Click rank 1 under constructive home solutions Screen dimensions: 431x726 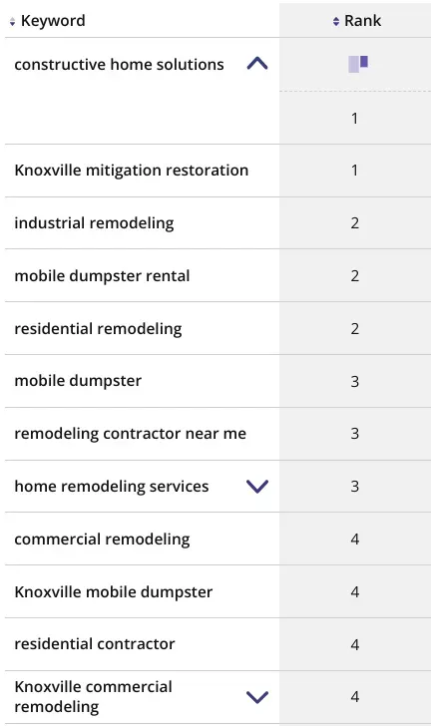[355, 119]
